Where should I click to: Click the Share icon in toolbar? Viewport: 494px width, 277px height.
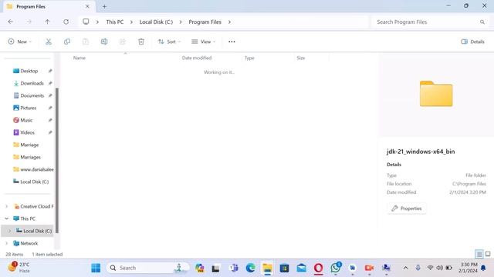pyautogui.click(x=123, y=42)
